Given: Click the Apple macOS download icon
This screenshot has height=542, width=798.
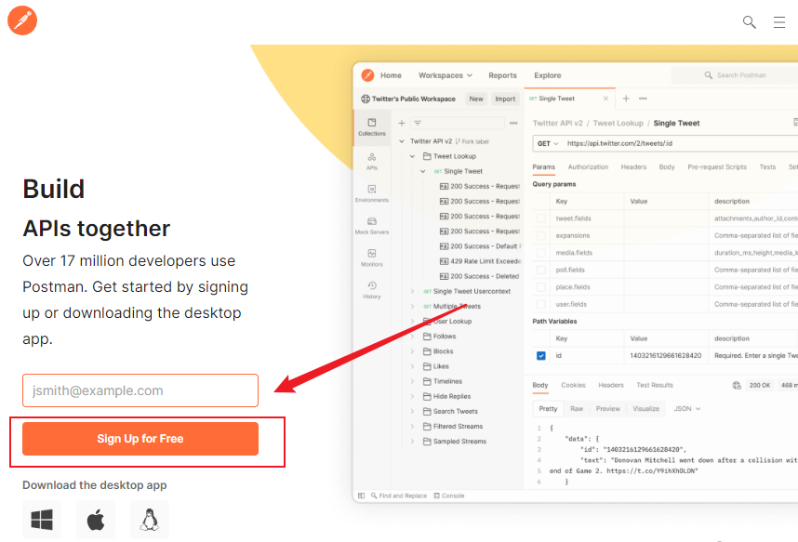Looking at the screenshot, I should [x=96, y=520].
